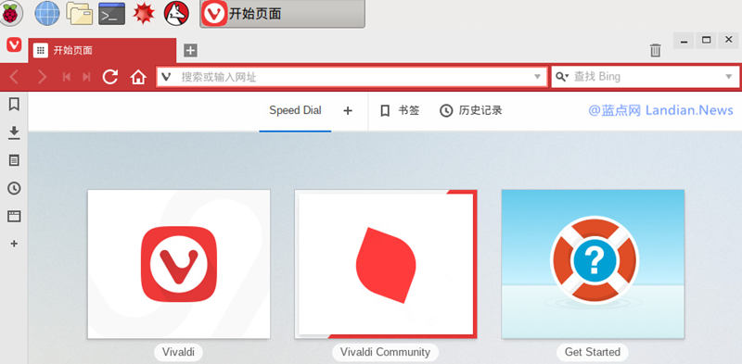Change search engine via magnifier icon
The width and height of the screenshot is (742, 364).
point(562,77)
